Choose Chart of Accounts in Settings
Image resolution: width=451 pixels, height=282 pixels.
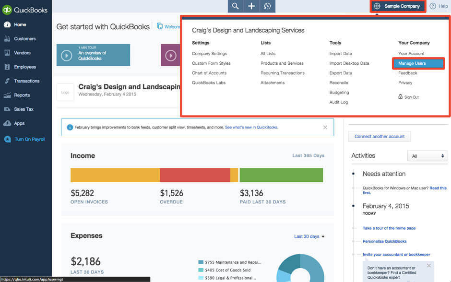209,73
